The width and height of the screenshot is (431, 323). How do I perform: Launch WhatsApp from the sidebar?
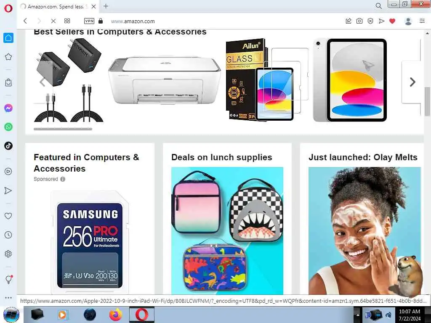(x=8, y=127)
